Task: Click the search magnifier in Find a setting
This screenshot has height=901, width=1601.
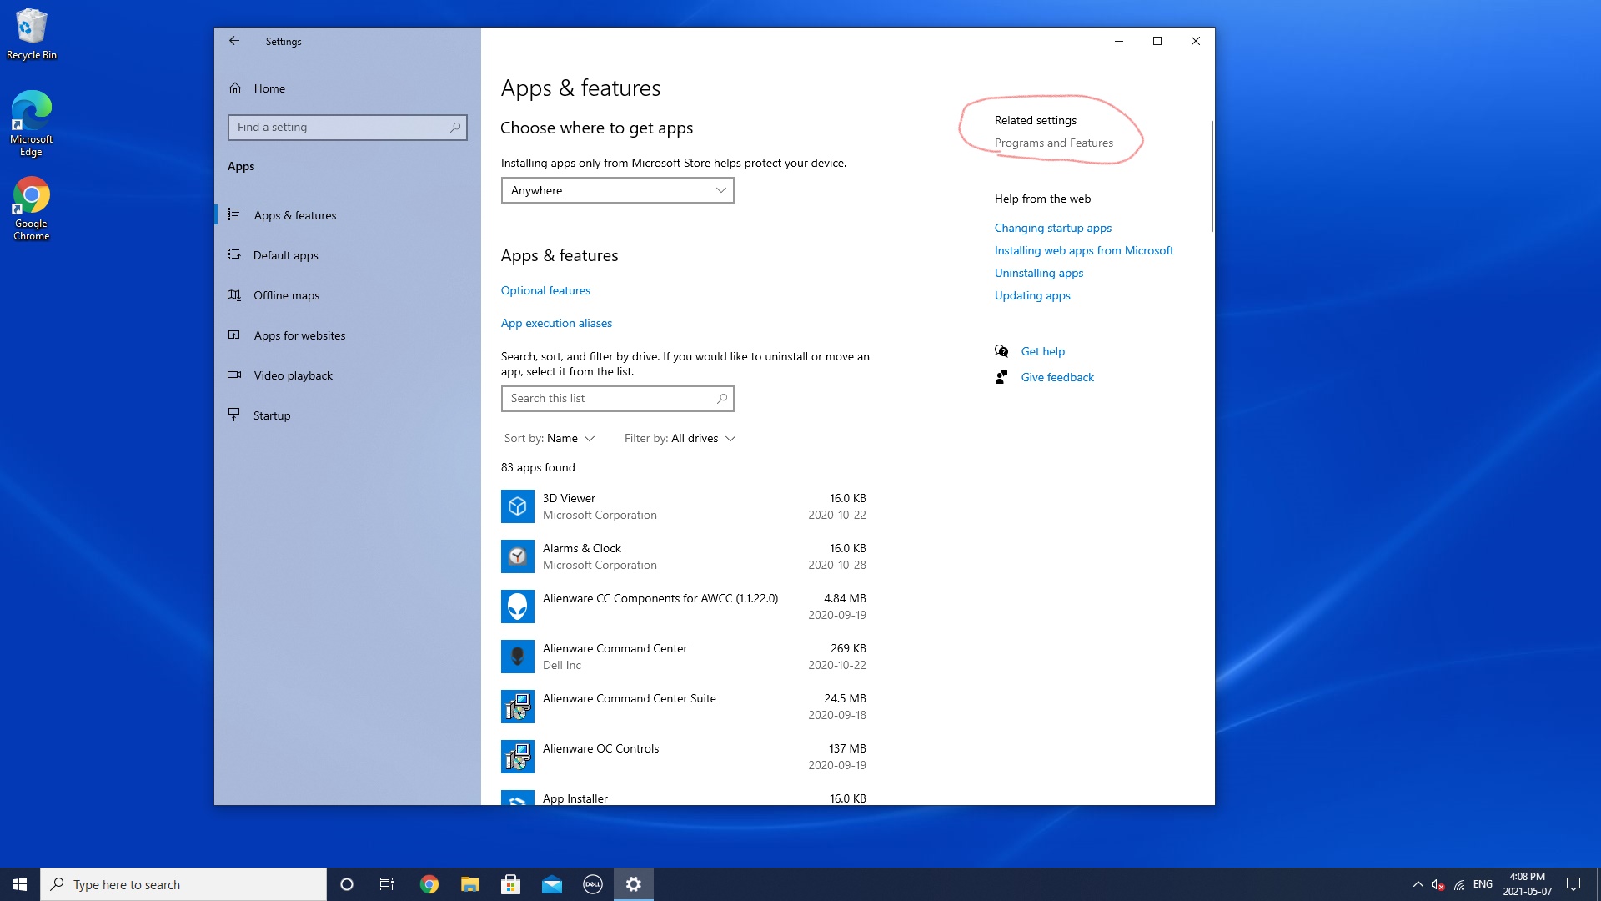Action: (455, 128)
